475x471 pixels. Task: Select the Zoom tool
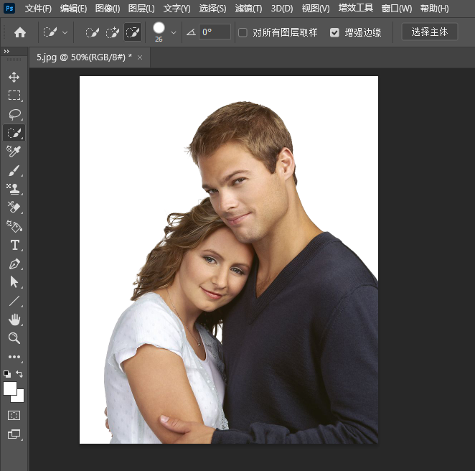click(14, 338)
